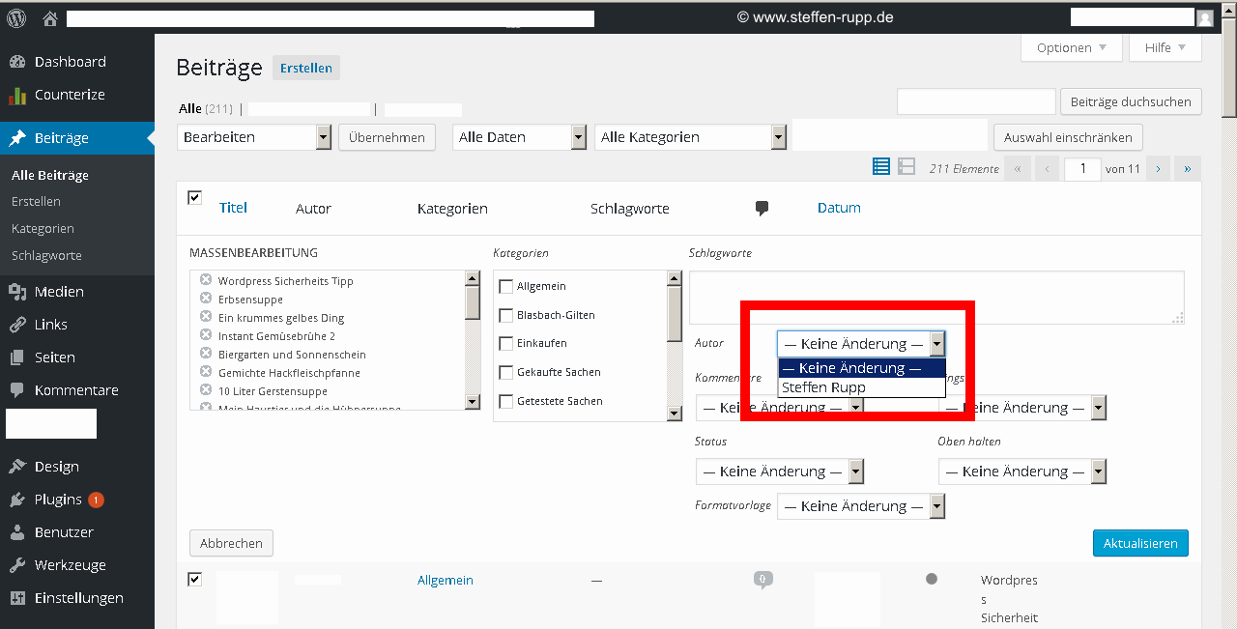1237x629 pixels.
Task: Remove Biergarten und Sonnenschein entry
Action: pos(206,354)
